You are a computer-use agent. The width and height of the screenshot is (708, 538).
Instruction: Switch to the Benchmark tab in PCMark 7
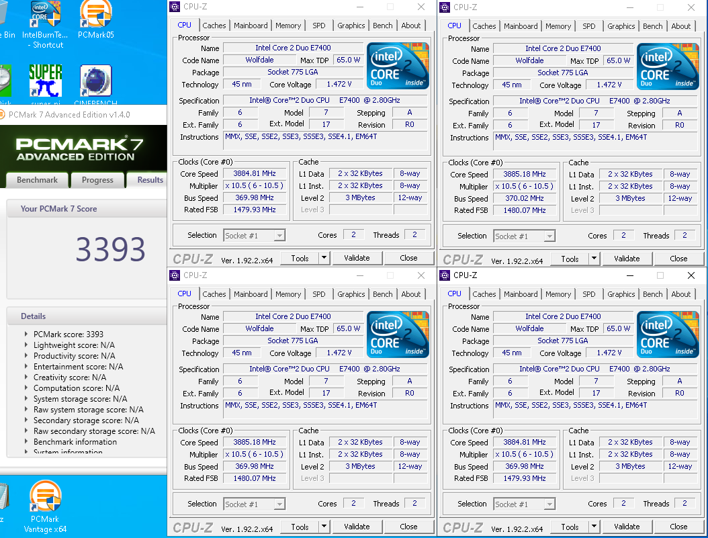37,180
